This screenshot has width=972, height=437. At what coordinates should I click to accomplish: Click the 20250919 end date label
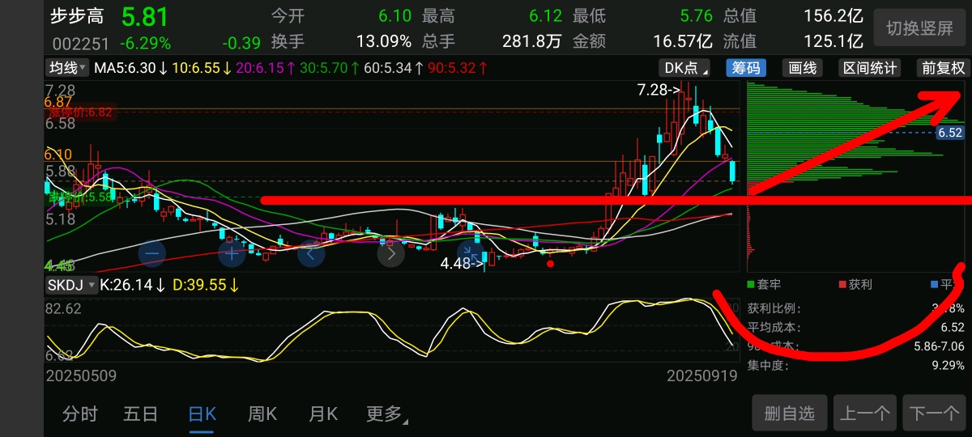701,376
